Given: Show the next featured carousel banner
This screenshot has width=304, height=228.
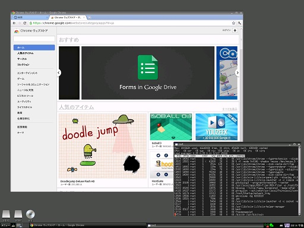Looking at the screenshot, I should (x=237, y=72).
